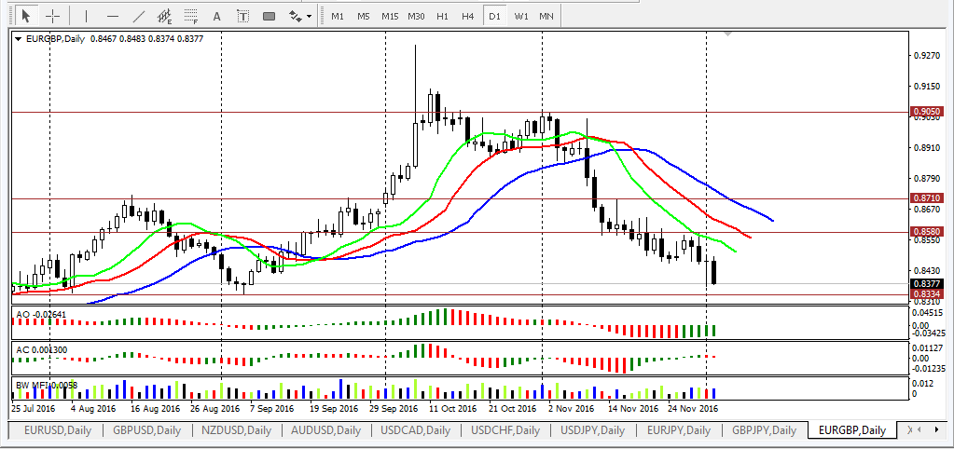Click the 0.9270 price scale value
Image resolution: width=954 pixels, height=449 pixels.
pos(927,55)
